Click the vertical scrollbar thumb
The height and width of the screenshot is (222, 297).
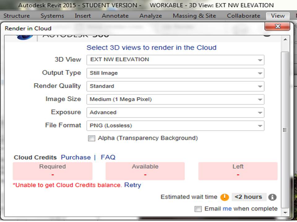coord(285,130)
